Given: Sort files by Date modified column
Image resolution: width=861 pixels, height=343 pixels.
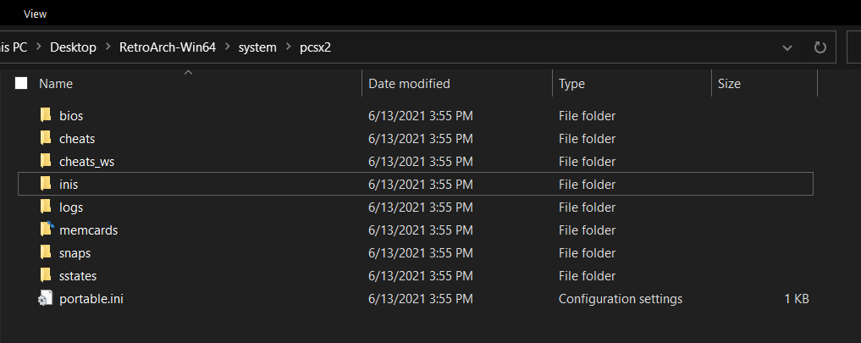Looking at the screenshot, I should coord(409,84).
